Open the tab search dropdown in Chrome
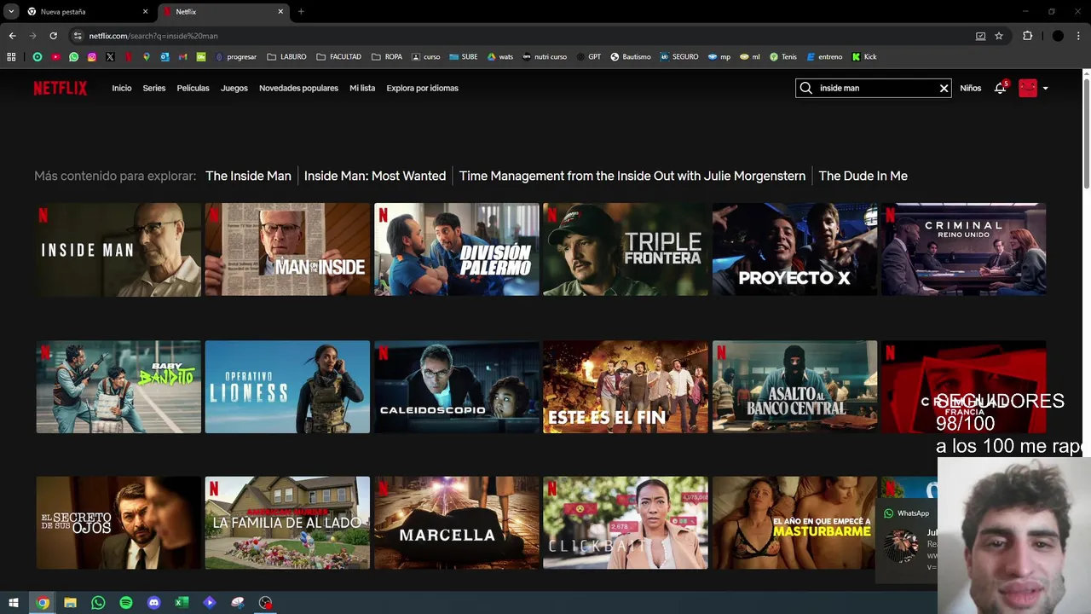Screen dimensions: 1091x614 coord(11,12)
